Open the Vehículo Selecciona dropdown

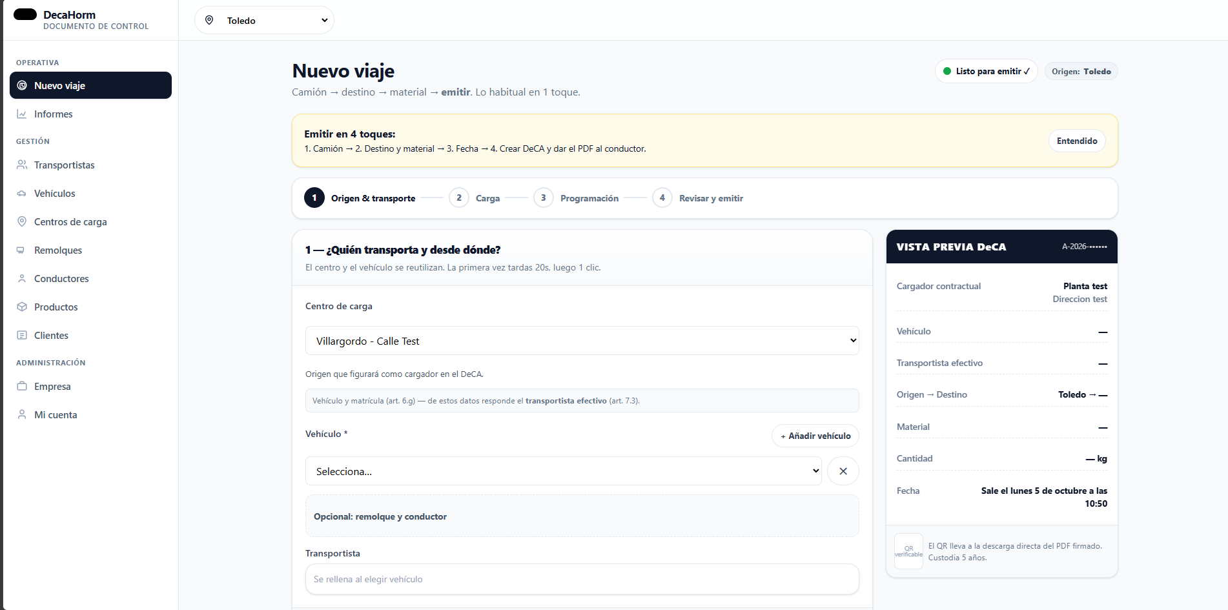(564, 471)
